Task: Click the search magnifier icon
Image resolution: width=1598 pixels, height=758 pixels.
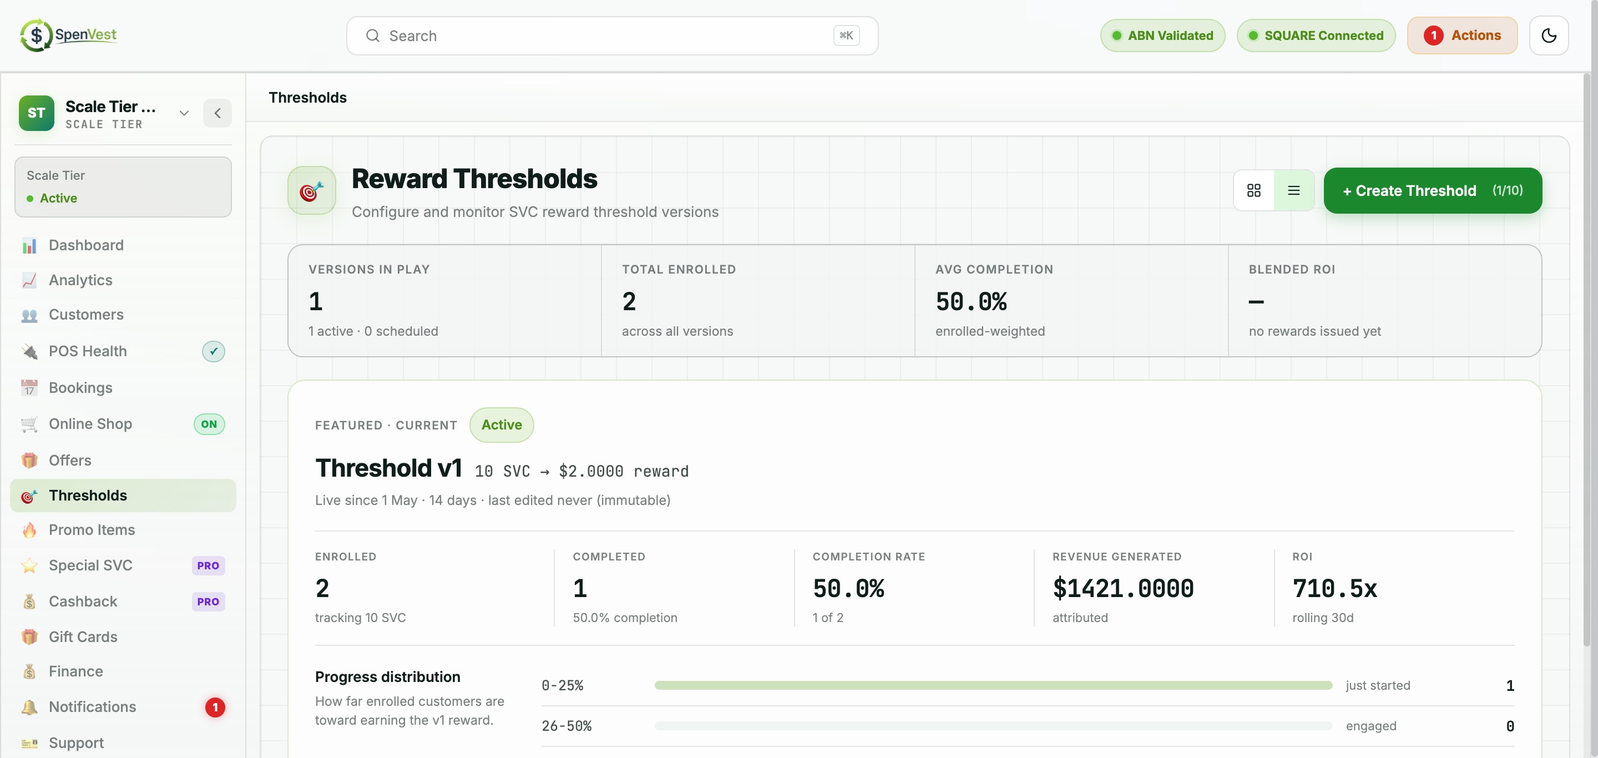Action: click(372, 36)
